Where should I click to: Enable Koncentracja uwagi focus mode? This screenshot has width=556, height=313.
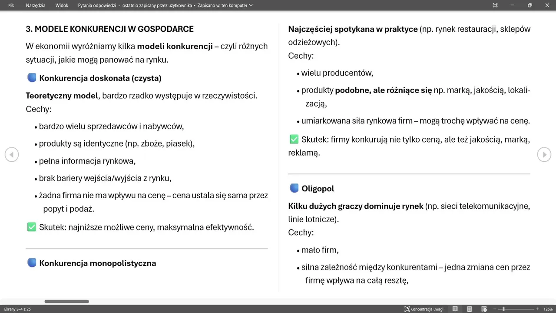point(424,309)
